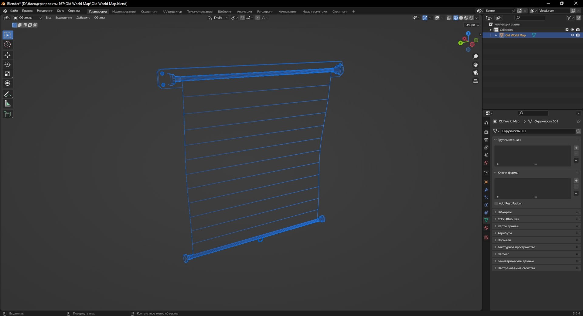
Task: Hide Collection in viewport via eye icon
Action: (x=572, y=30)
